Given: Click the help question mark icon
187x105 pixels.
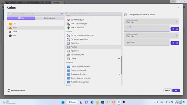Looking at the screenshot, I should coord(9,90).
